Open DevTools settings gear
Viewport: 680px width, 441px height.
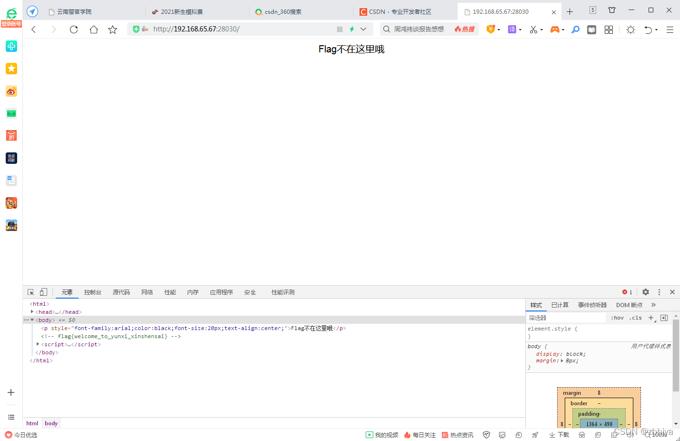point(646,292)
